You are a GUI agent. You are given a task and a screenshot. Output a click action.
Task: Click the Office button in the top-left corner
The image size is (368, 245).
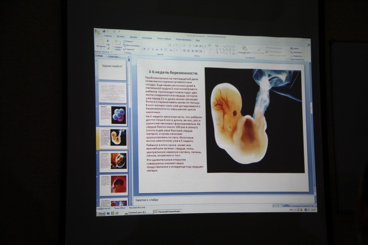[97, 32]
